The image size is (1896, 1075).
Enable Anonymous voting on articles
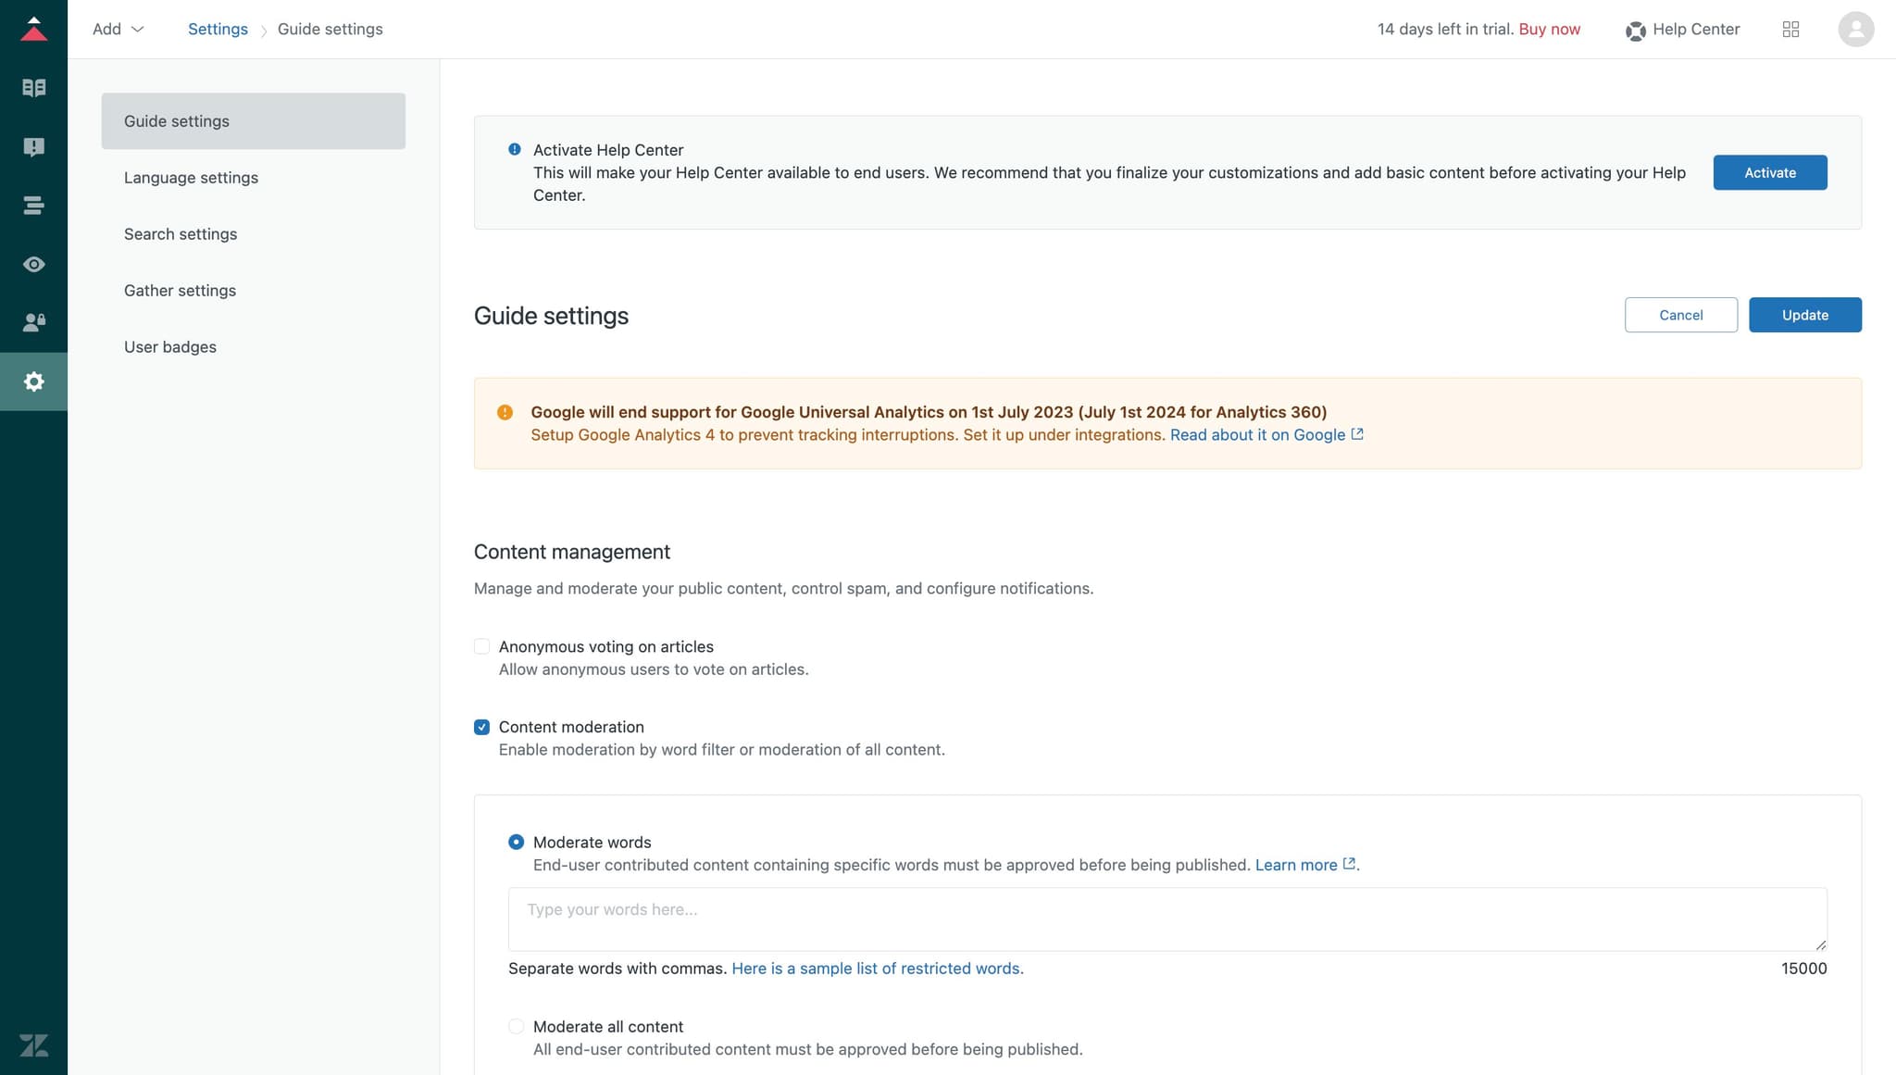click(481, 645)
